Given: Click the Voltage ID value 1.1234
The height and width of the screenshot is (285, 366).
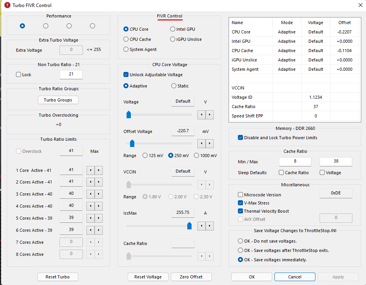Looking at the screenshot, I should coord(316,97).
